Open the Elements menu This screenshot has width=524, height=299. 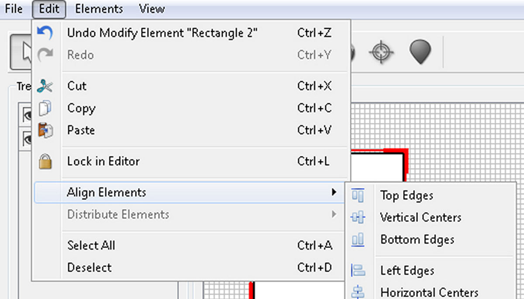click(x=99, y=9)
